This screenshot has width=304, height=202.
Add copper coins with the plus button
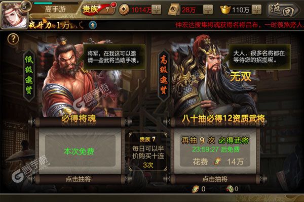tap(156, 10)
